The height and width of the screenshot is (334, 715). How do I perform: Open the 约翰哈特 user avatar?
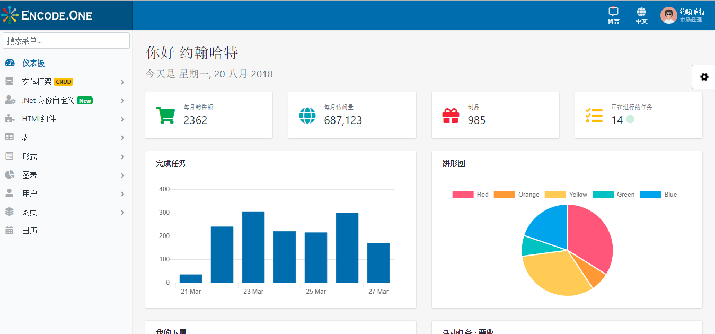click(x=669, y=15)
